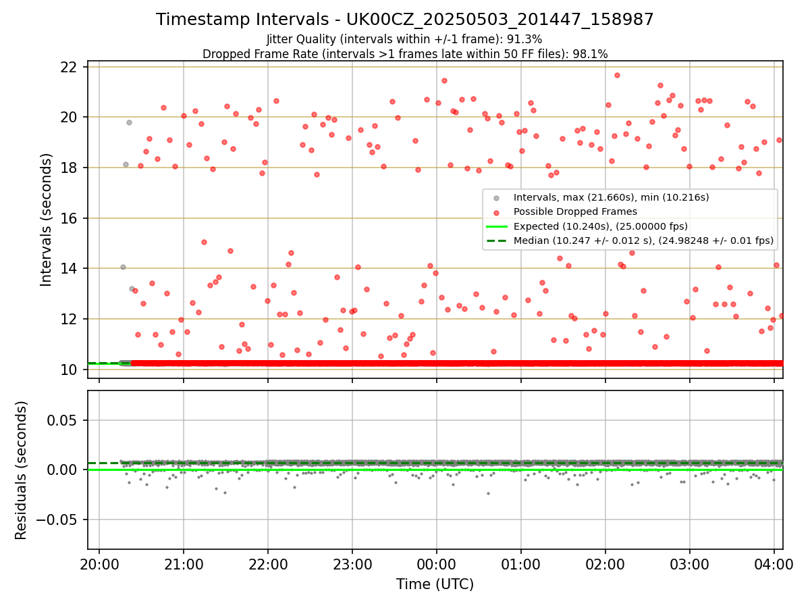
Task: Click the highest red data point near 21.66 seconds
Action: coord(617,75)
